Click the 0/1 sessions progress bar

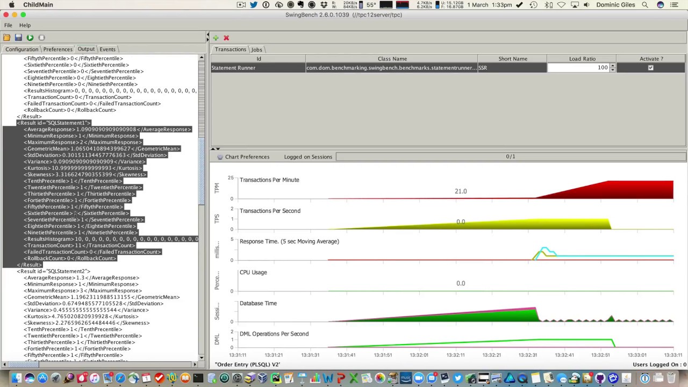[511, 156]
